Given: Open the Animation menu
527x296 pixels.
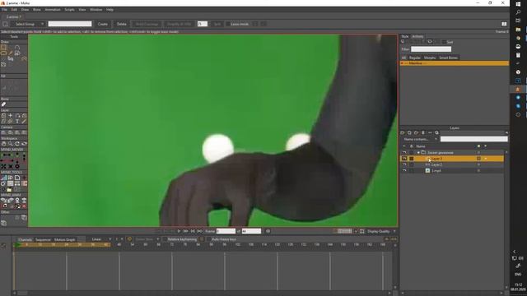Looking at the screenshot, I should click(x=53, y=10).
